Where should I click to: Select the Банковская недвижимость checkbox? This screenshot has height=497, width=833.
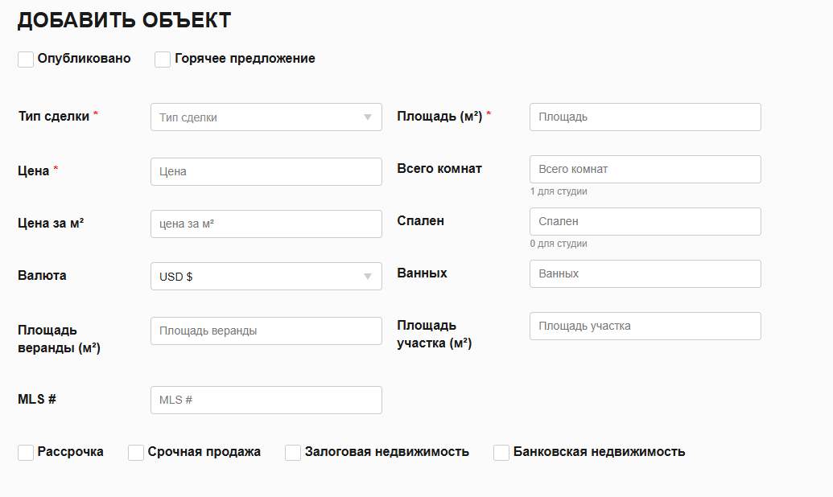(501, 453)
